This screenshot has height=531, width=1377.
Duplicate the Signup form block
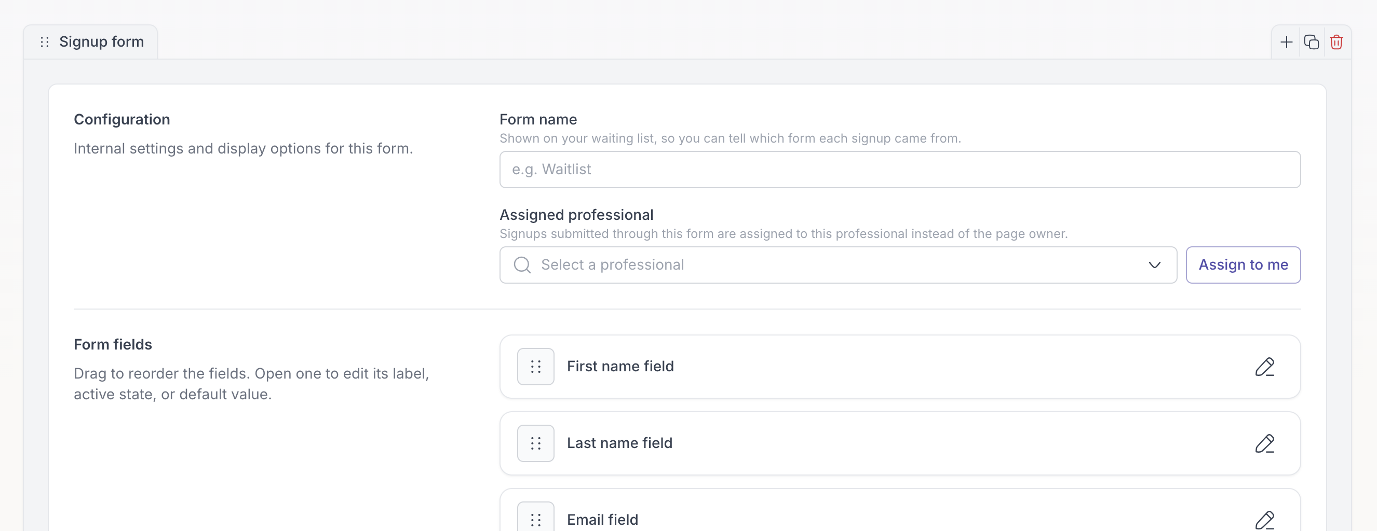pyautogui.click(x=1311, y=42)
